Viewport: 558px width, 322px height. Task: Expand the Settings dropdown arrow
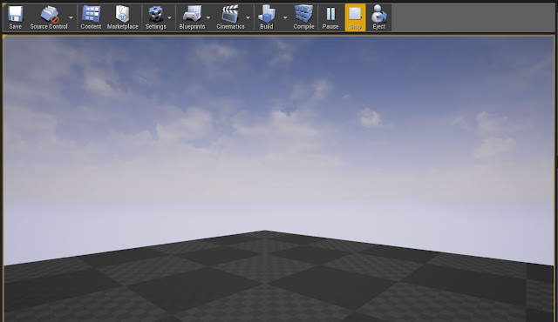pyautogui.click(x=170, y=17)
